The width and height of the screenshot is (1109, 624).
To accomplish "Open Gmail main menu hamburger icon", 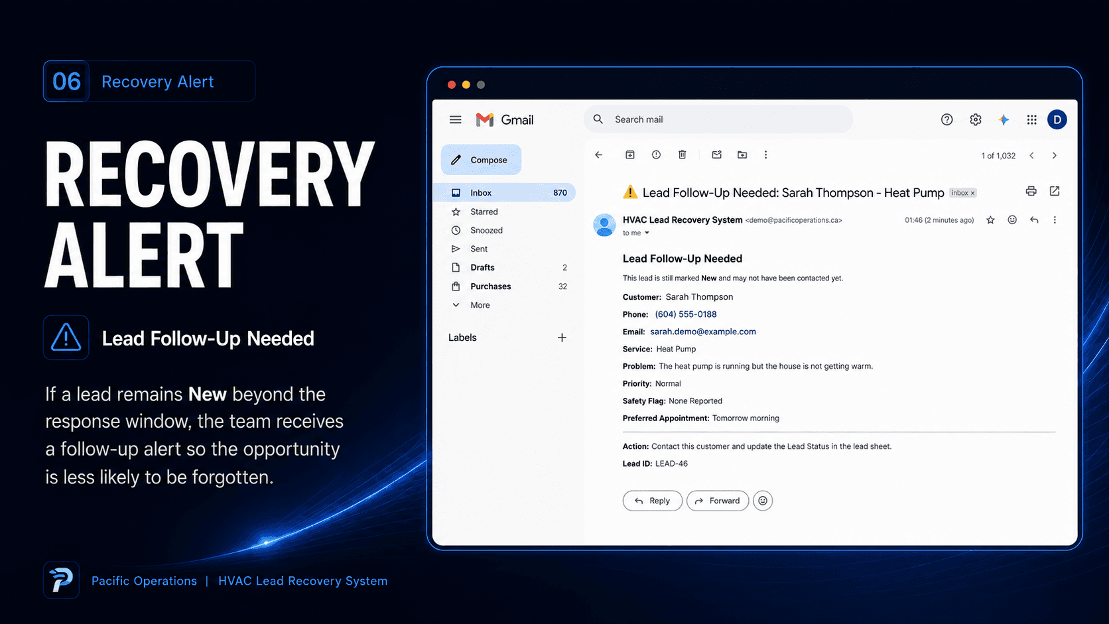I will point(455,120).
